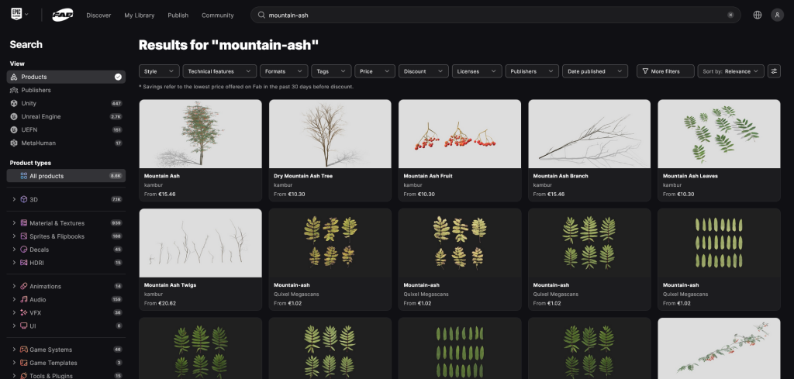The width and height of the screenshot is (794, 379).
Task: Click the More filters button
Action: 665,71
